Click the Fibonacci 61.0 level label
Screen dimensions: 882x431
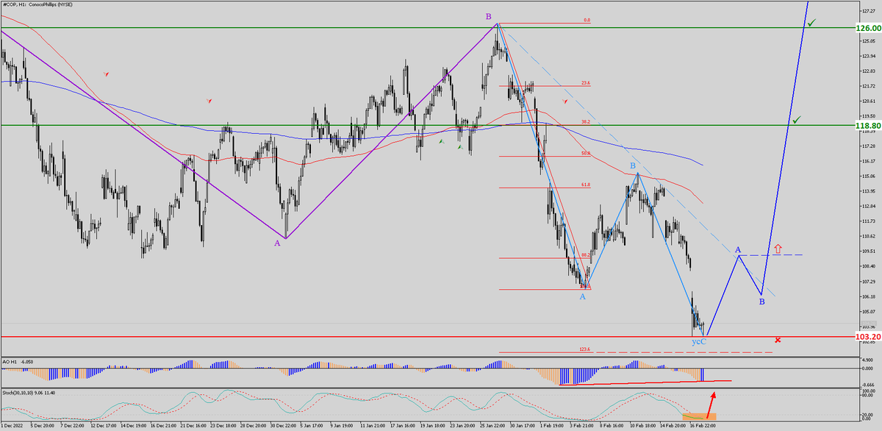[586, 185]
